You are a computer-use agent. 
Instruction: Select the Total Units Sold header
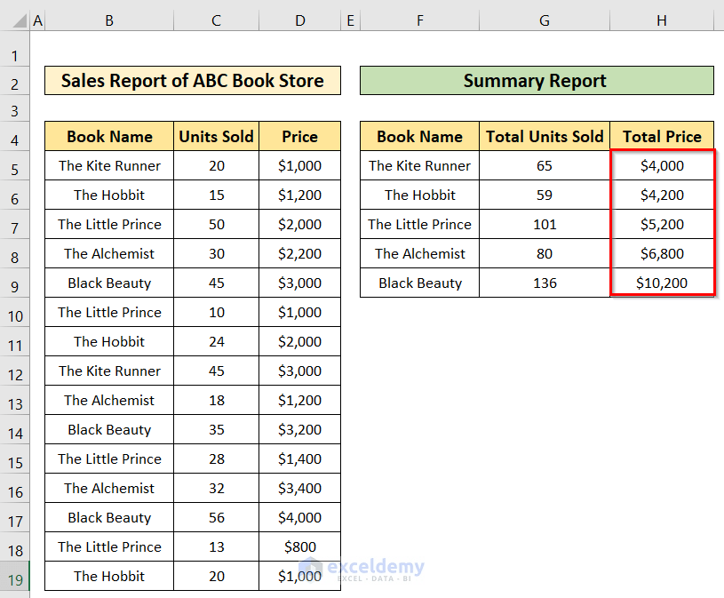click(545, 136)
